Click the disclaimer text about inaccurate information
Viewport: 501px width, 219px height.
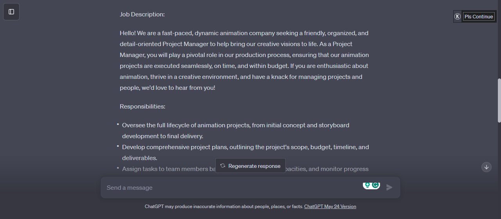[224, 207]
